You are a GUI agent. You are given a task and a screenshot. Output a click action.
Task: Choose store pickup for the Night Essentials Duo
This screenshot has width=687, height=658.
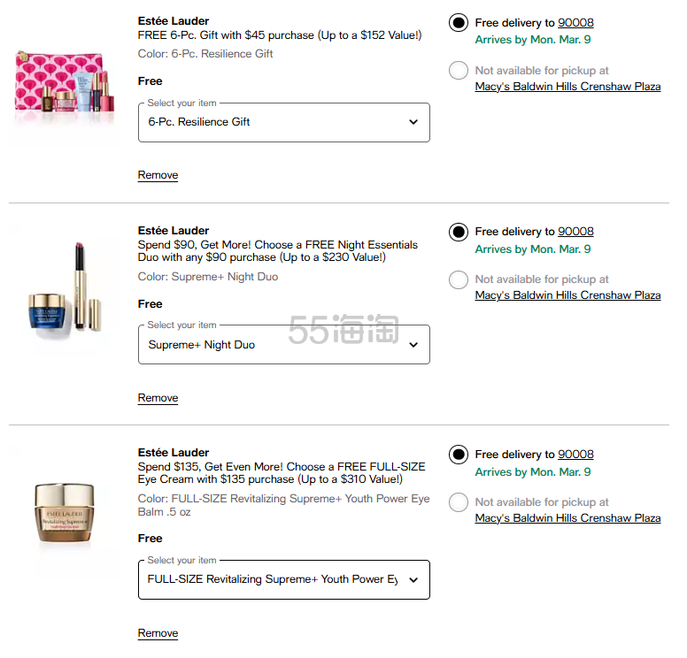(x=459, y=279)
